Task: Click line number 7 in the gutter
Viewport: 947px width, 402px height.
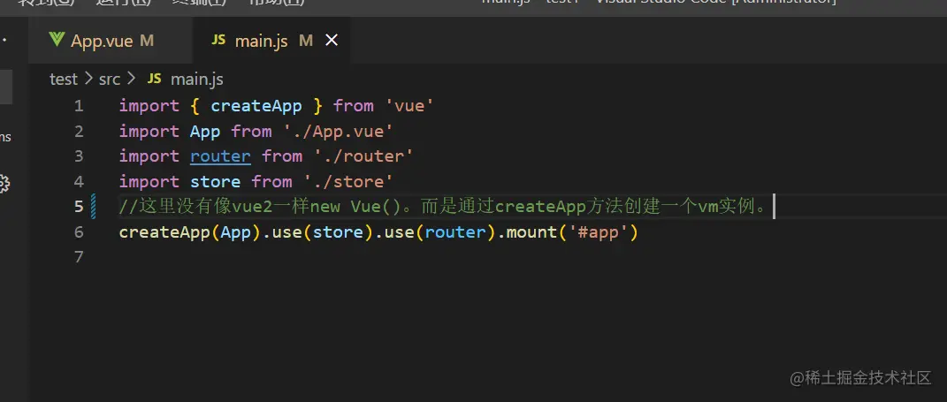Action: tap(79, 257)
